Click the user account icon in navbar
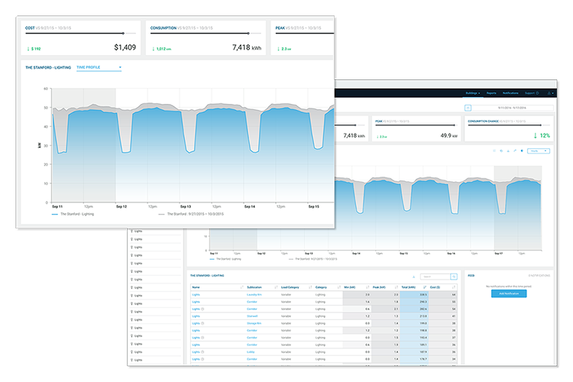The width and height of the screenshot is (573, 382). [x=549, y=92]
